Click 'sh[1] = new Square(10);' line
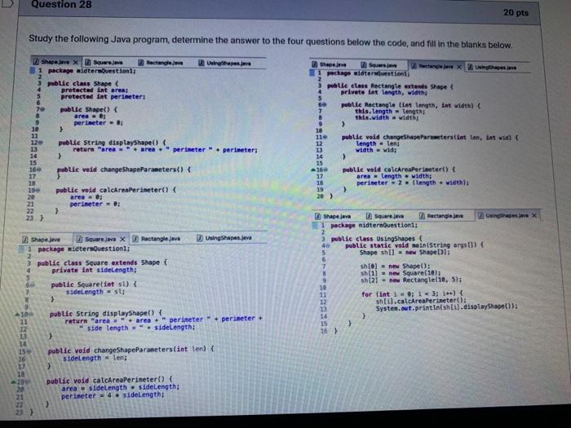This screenshot has width=571, height=428. pyautogui.click(x=401, y=273)
